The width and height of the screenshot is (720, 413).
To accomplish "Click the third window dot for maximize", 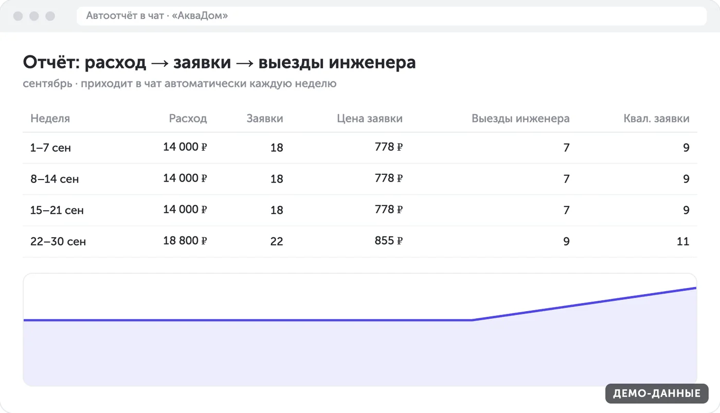I will pyautogui.click(x=50, y=16).
